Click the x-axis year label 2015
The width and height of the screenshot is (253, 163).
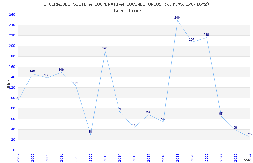134,157
